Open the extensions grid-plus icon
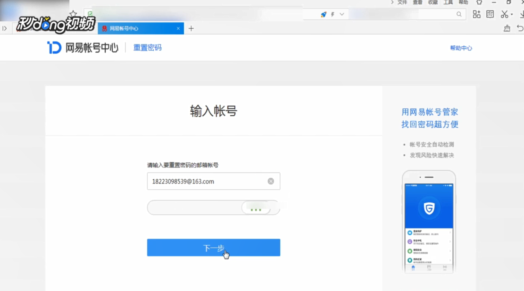The height and width of the screenshot is (291, 524). (477, 14)
